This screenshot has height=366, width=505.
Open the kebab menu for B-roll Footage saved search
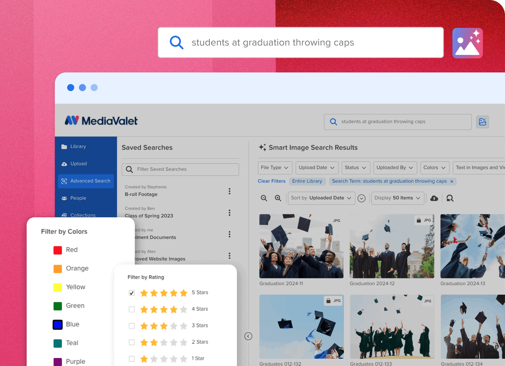230,191
